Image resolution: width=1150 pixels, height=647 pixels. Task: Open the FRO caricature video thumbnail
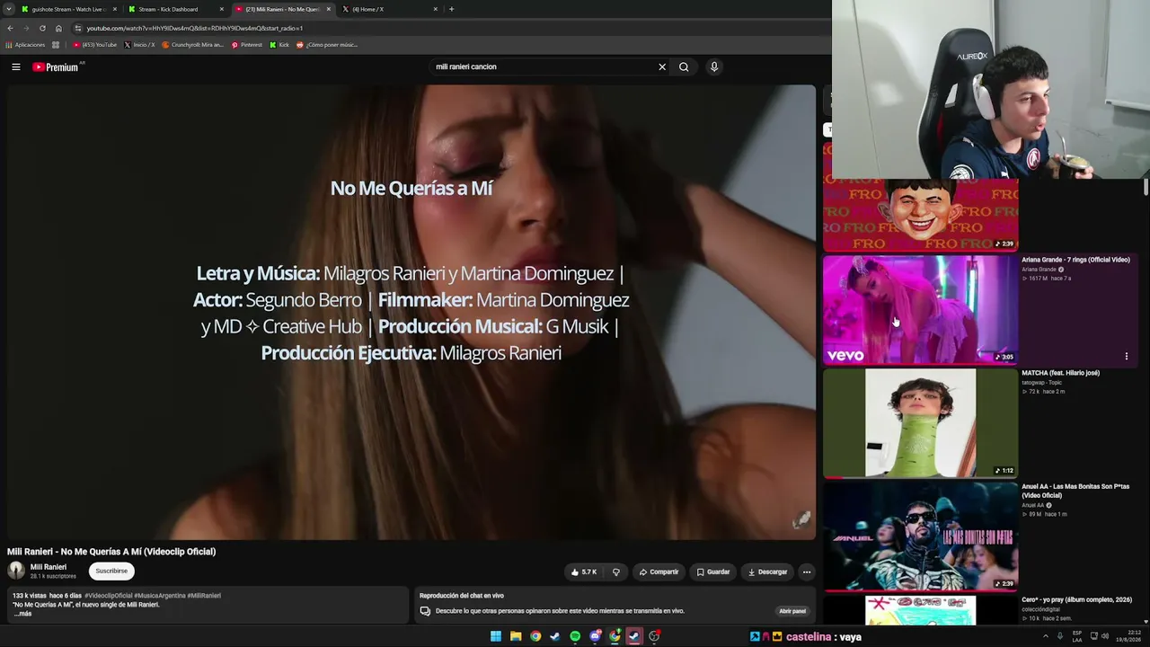click(920, 215)
